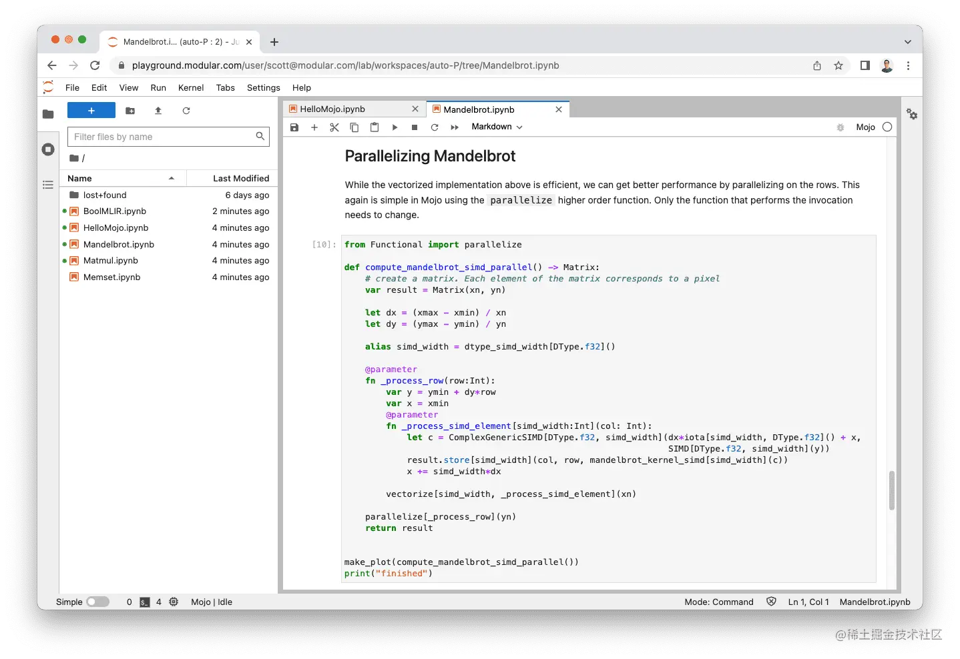This screenshot has width=960, height=659.
Task: Select Mandelbrot.ipynb in file list
Action: click(168, 244)
